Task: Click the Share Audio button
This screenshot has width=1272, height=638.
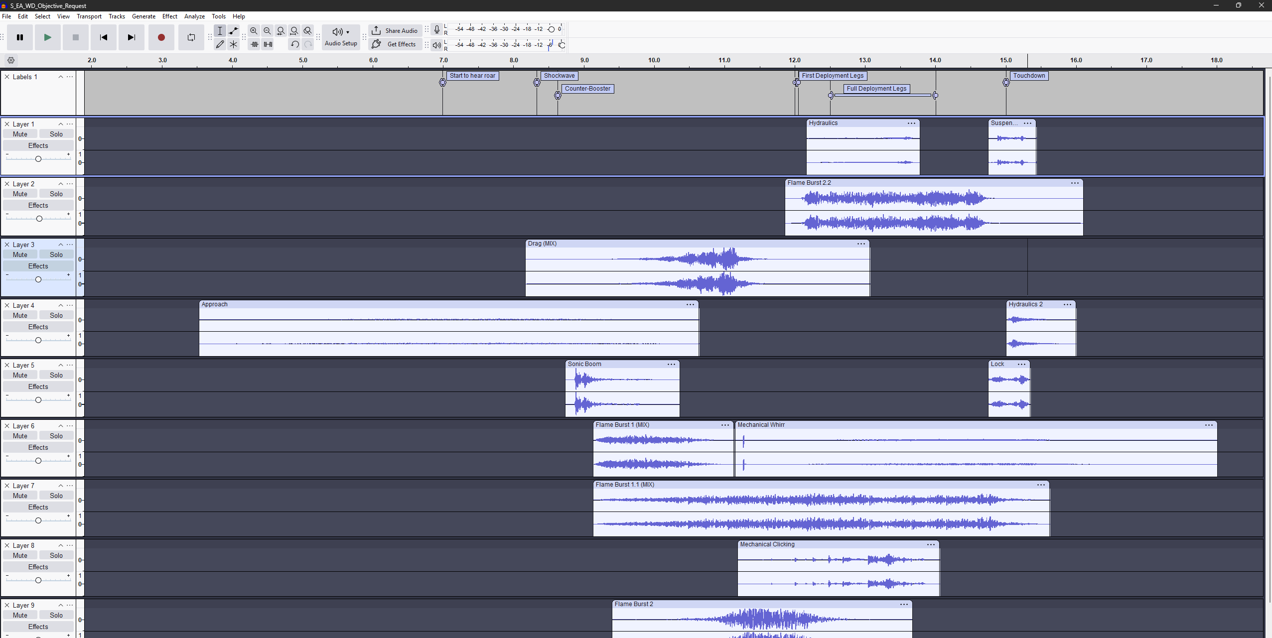Action: pyautogui.click(x=395, y=31)
